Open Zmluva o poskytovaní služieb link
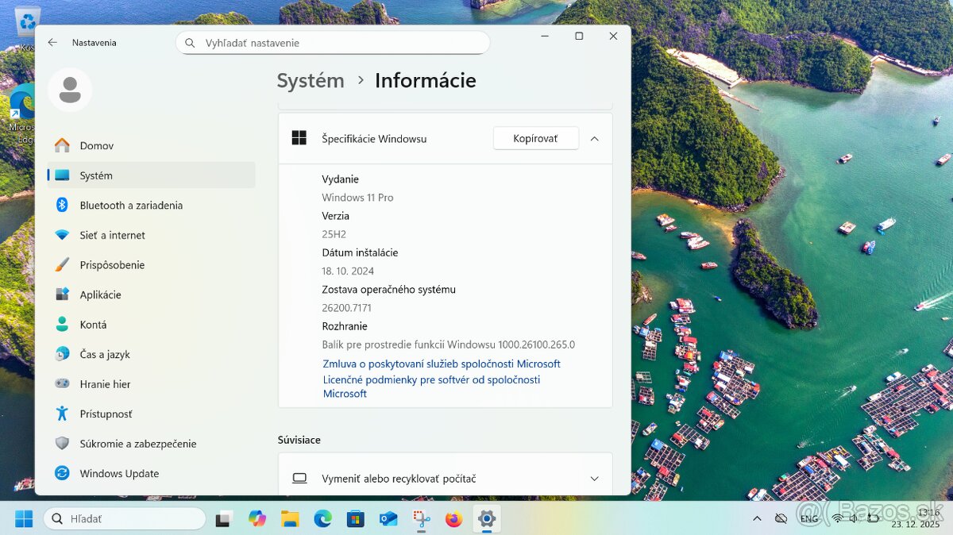The height and width of the screenshot is (535, 953). pos(441,364)
